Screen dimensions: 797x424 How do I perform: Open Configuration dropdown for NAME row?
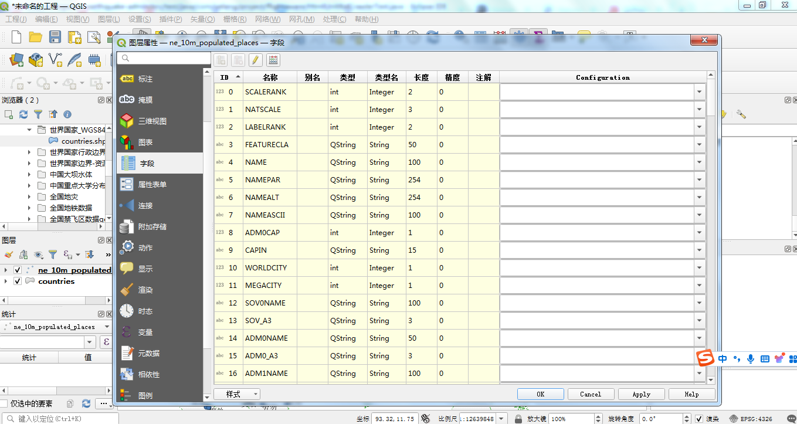[x=700, y=162]
